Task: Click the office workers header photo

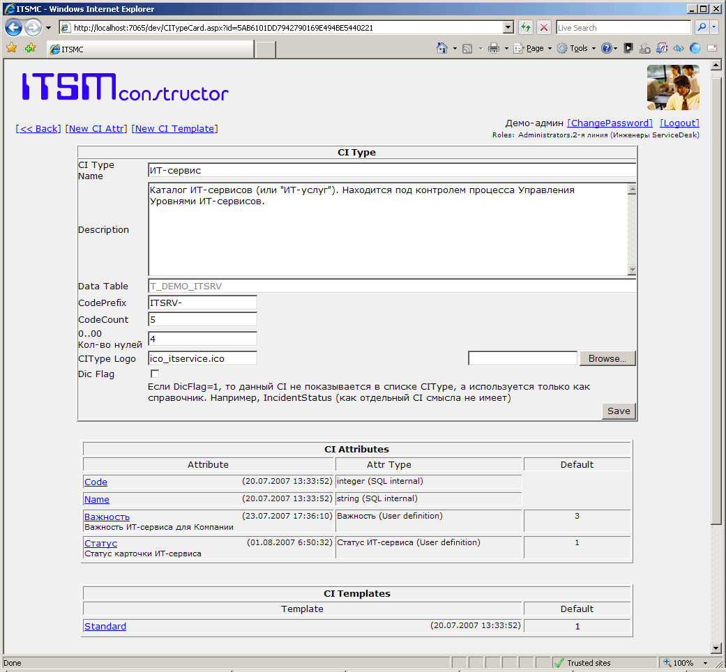Action: 673,87
